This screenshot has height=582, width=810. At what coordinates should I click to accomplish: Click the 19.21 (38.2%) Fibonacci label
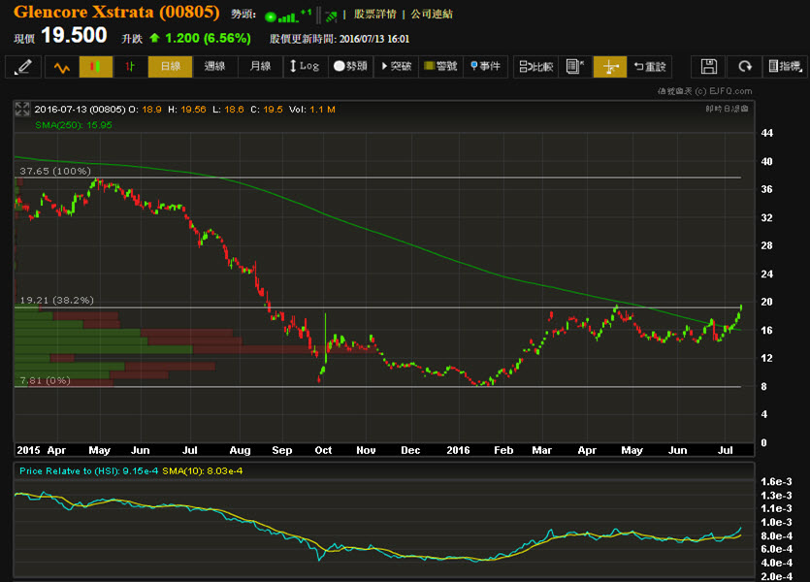tap(57, 300)
